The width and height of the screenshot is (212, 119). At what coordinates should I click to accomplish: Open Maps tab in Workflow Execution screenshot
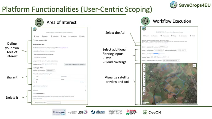(x=174, y=36)
